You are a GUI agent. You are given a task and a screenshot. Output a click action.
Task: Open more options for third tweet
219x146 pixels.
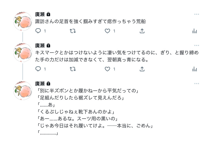point(196,84)
